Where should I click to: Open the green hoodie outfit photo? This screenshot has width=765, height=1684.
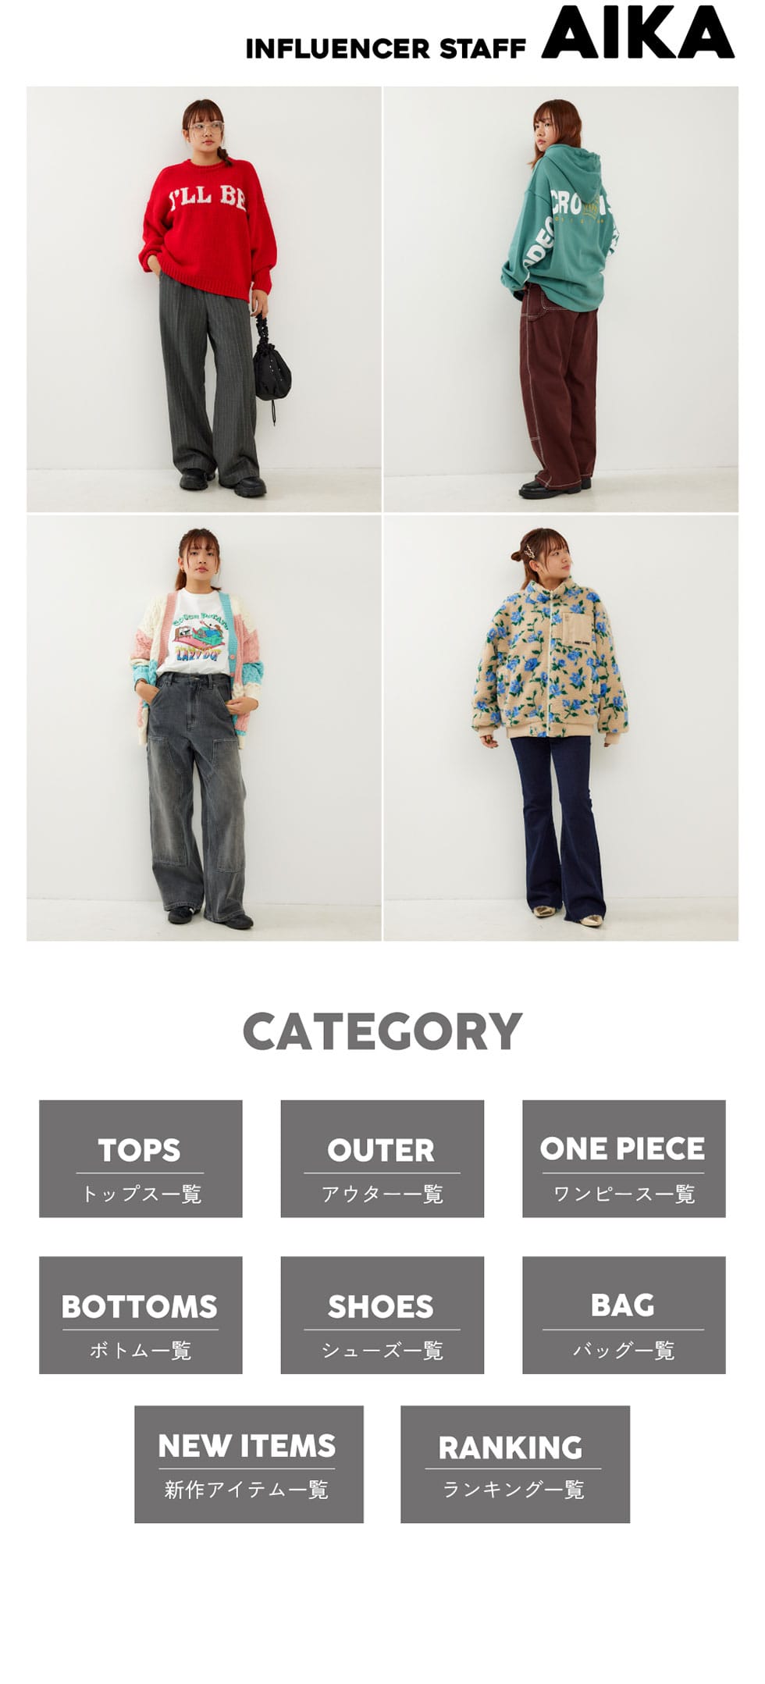point(560,299)
